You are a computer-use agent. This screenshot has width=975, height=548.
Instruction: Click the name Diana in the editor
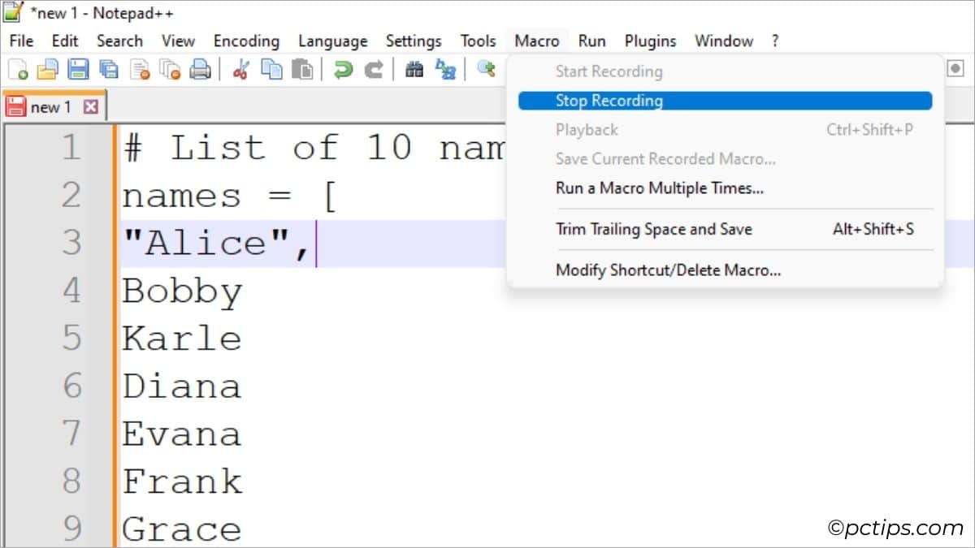(x=182, y=386)
